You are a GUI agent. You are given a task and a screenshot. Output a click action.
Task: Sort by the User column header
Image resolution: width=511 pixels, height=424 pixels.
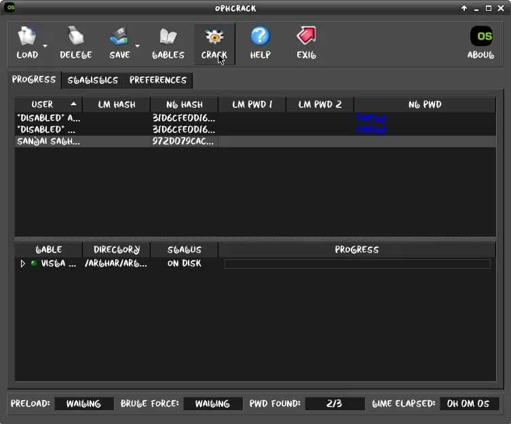coord(48,104)
